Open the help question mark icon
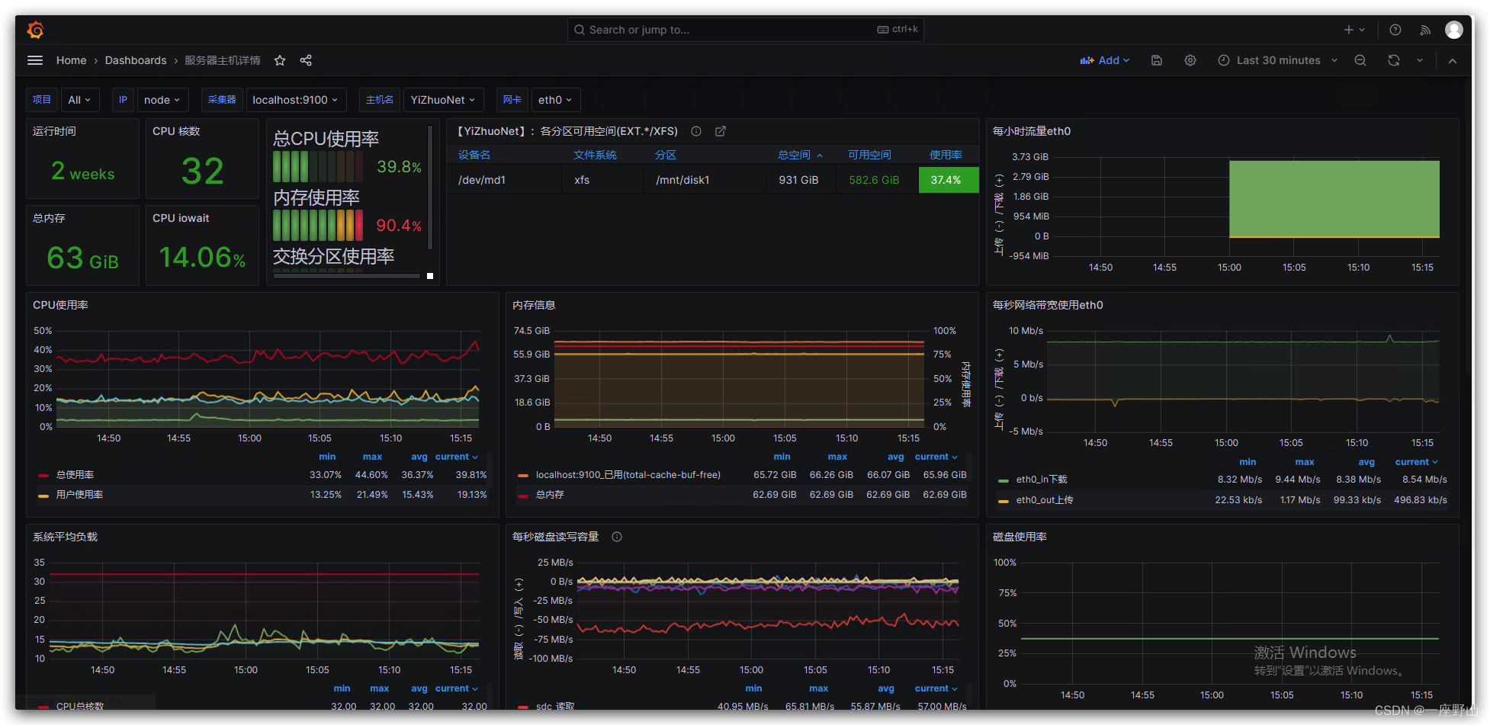 [x=1395, y=30]
